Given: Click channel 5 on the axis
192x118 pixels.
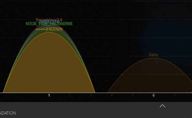Looking at the screenshot, I should pyautogui.click(x=133, y=95).
